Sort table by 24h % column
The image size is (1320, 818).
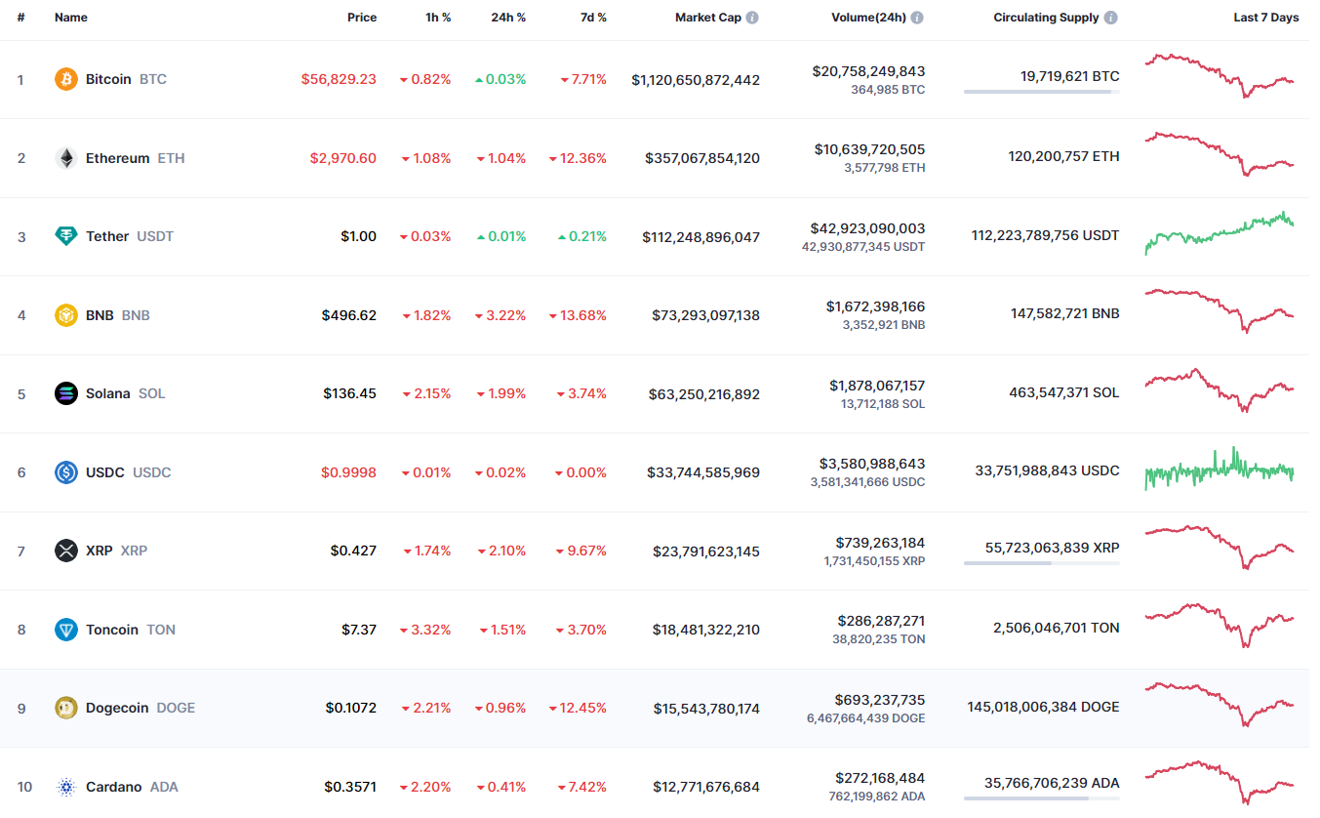click(508, 18)
